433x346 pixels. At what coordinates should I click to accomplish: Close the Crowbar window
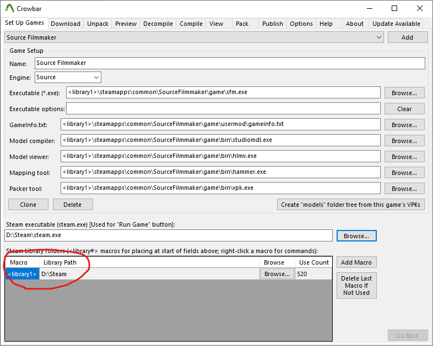tap(420, 9)
